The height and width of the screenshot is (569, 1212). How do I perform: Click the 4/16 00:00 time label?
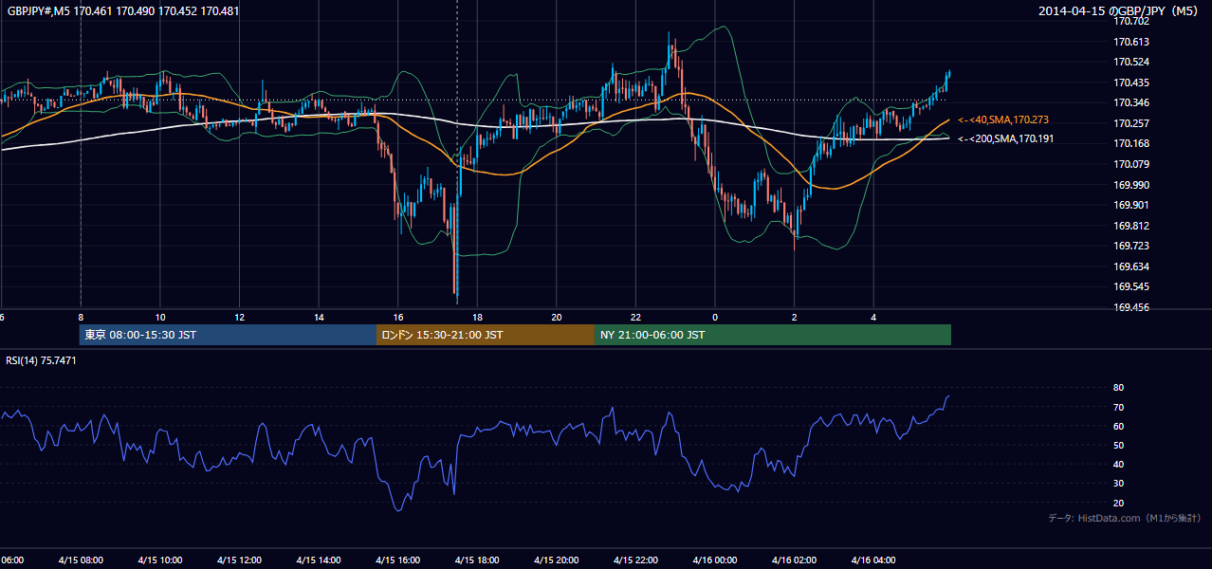pos(715,560)
